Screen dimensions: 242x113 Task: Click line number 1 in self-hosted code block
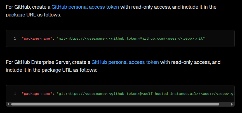pos(15,94)
